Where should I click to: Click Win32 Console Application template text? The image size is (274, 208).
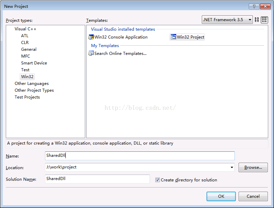(x=121, y=37)
